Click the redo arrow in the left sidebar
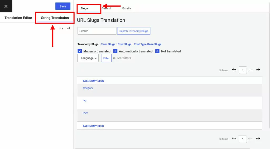Screen dimensions: 270x149 coord(69,28)
